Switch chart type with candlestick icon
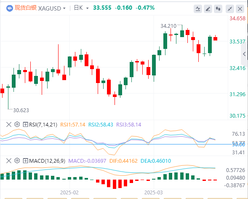 click(218, 9)
